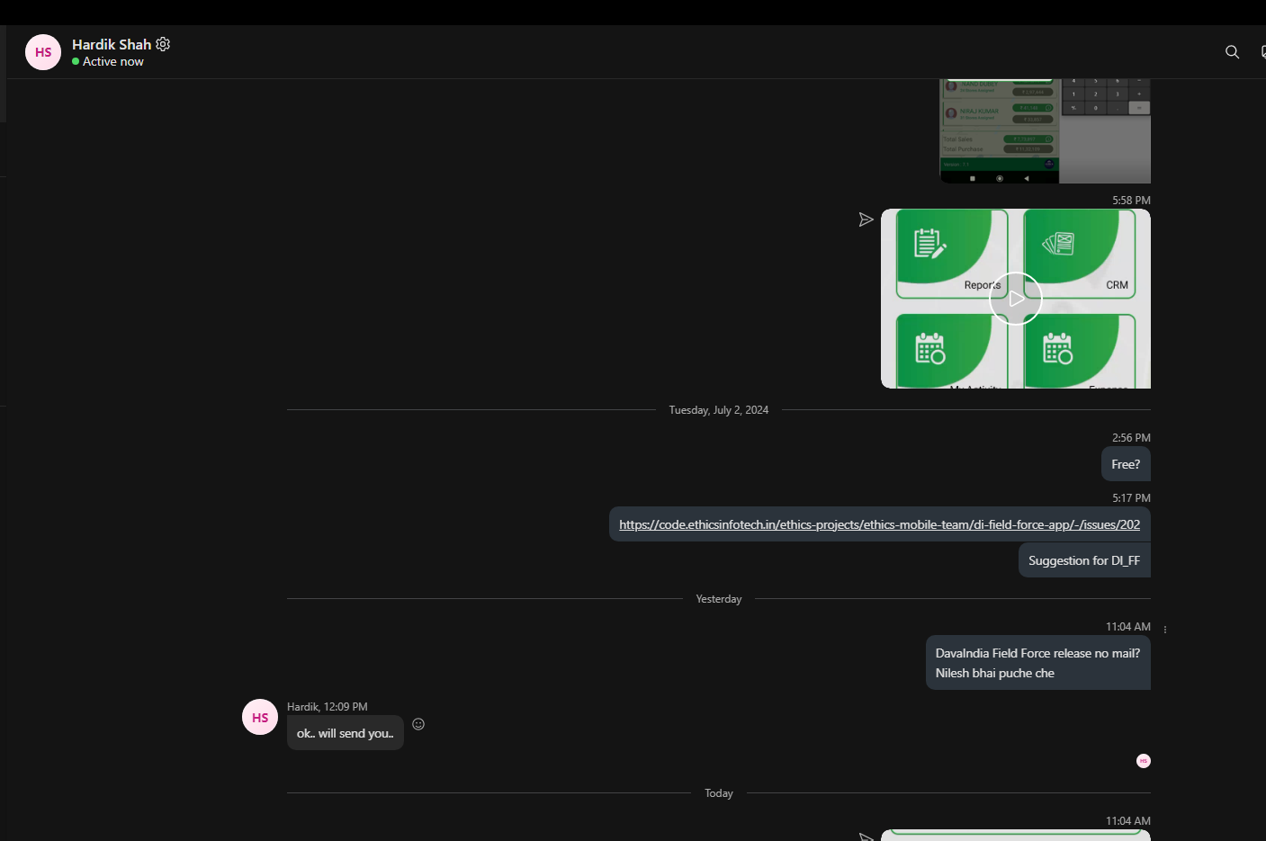Image resolution: width=1266 pixels, height=841 pixels.
Task: Click the search icon in chat header
Action: pyautogui.click(x=1232, y=52)
